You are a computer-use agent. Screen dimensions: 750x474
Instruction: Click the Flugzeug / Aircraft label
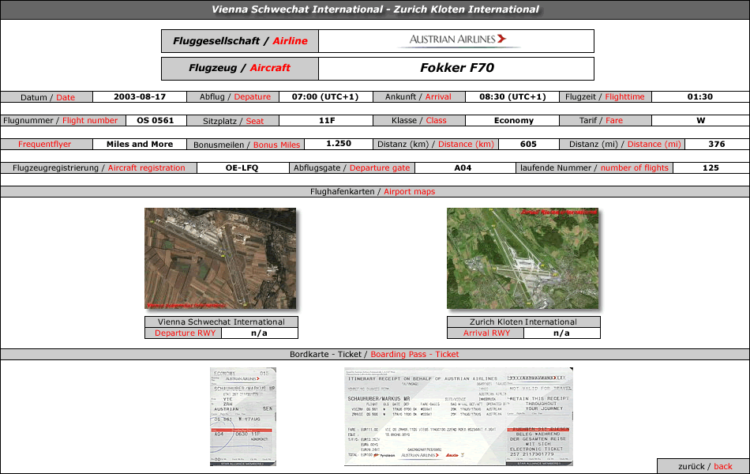click(x=240, y=68)
